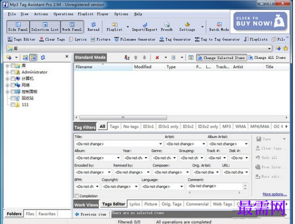Expand the 计算机 tree node
The height and width of the screenshot is (224, 295).
(x=7, y=78)
